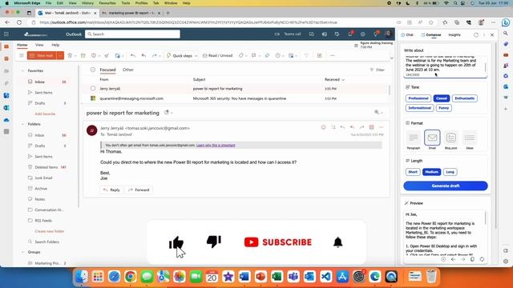
Task: Click the Create new folder link
Action: (50, 231)
